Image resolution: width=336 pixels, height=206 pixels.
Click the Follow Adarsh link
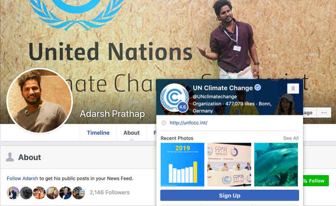pos(22,178)
